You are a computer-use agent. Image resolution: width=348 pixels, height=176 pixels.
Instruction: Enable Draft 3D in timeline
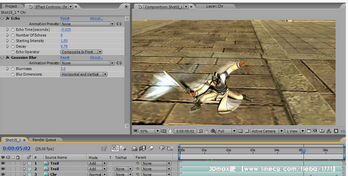click(123, 148)
